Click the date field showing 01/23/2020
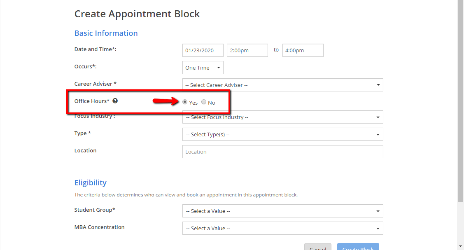This screenshot has width=464, height=250. [203, 50]
